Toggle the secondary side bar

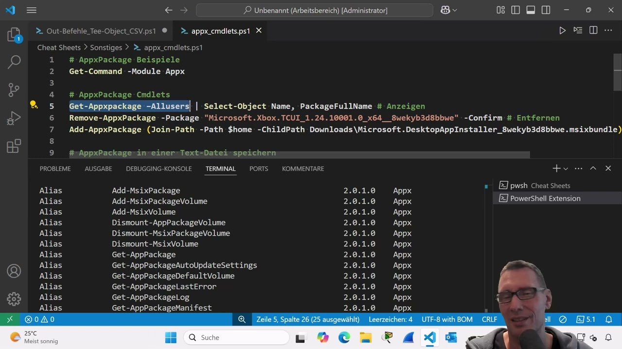pos(546,10)
